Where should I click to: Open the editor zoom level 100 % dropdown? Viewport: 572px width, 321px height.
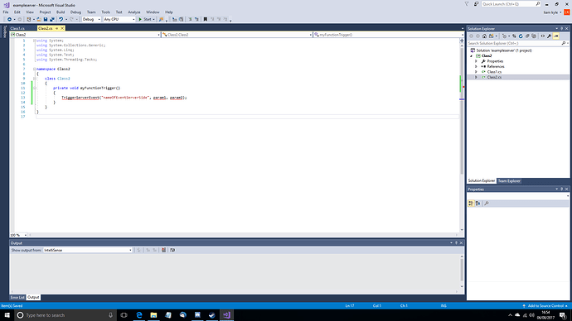[18, 235]
